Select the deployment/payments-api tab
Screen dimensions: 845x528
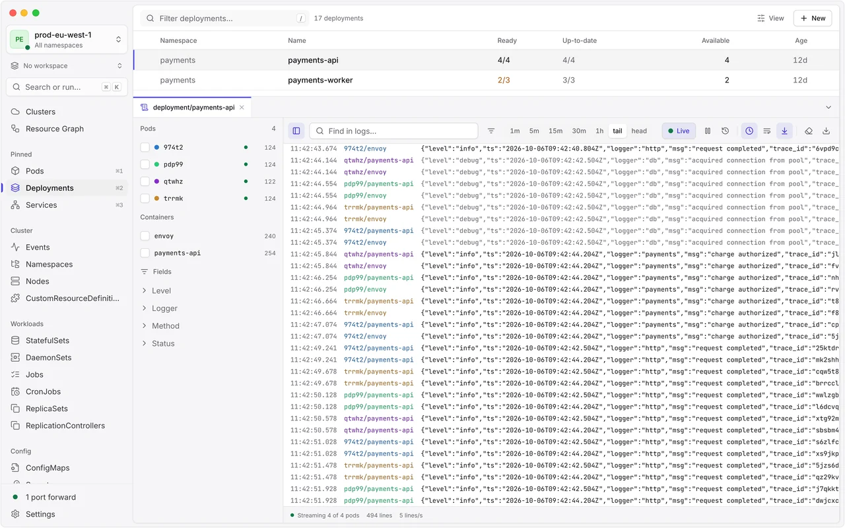point(193,108)
